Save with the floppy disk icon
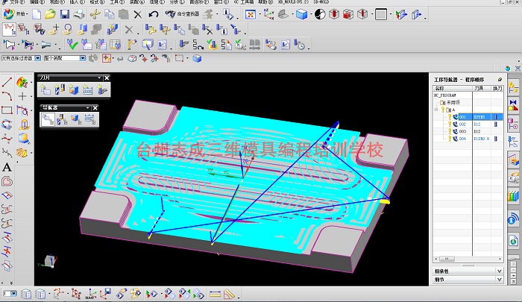 (65, 14)
